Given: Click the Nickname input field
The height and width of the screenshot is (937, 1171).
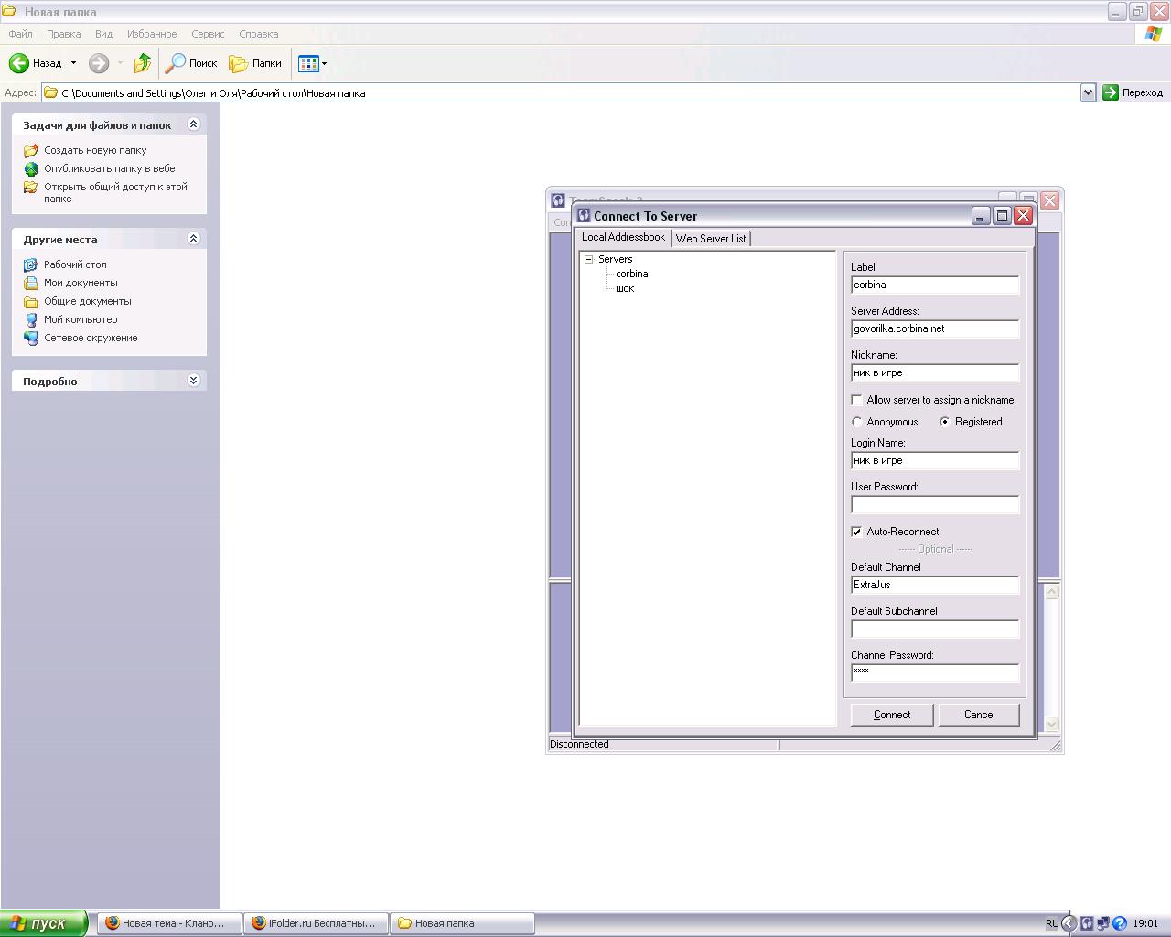Looking at the screenshot, I should click(x=935, y=372).
